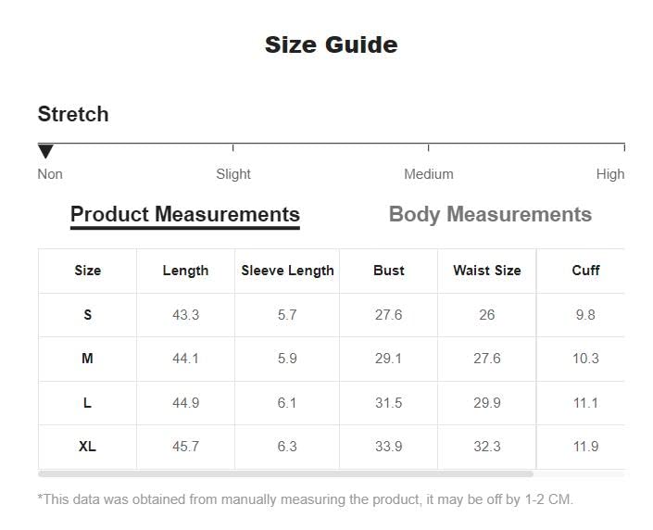Select the High stretch label
The height and width of the screenshot is (530, 653).
[x=610, y=174]
